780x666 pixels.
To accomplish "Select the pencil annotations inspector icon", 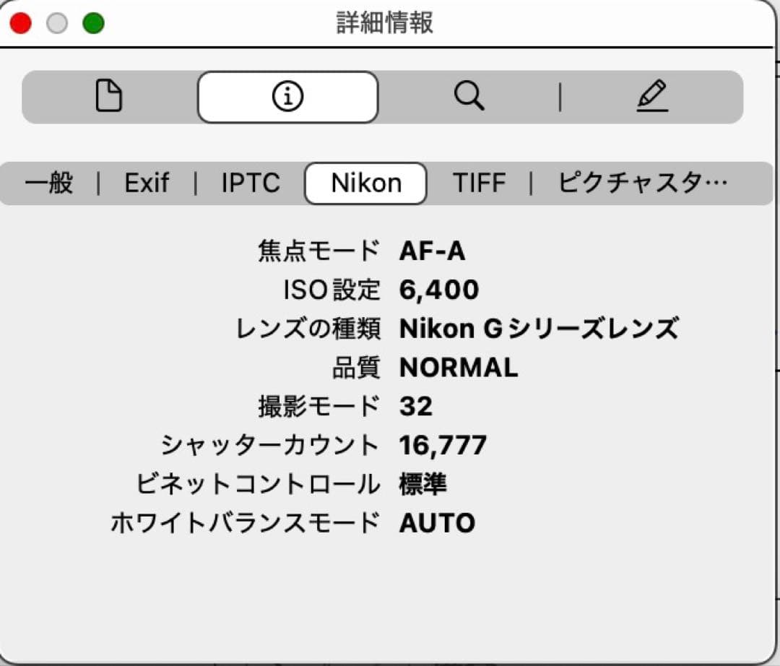I will pyautogui.click(x=652, y=96).
